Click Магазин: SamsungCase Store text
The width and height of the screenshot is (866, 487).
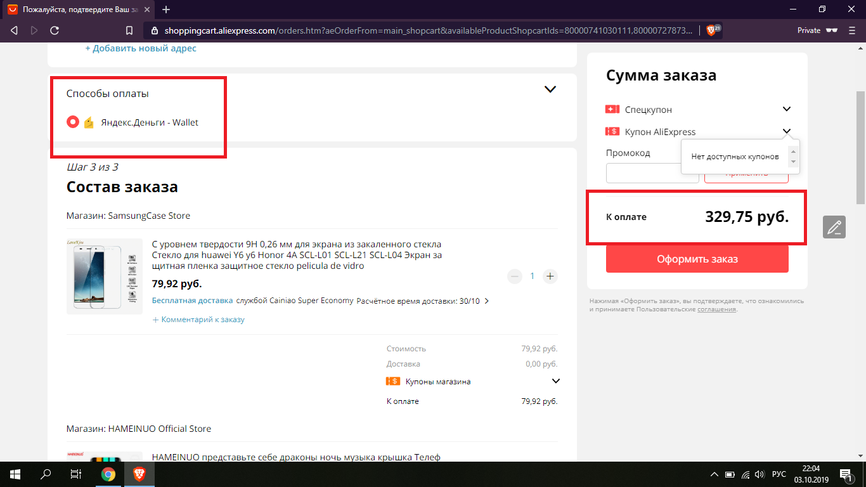tap(128, 216)
